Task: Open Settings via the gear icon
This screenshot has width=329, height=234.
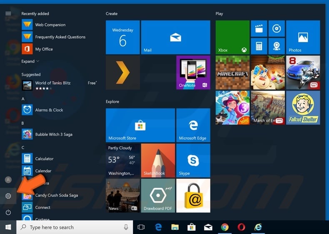Action: click(x=8, y=196)
